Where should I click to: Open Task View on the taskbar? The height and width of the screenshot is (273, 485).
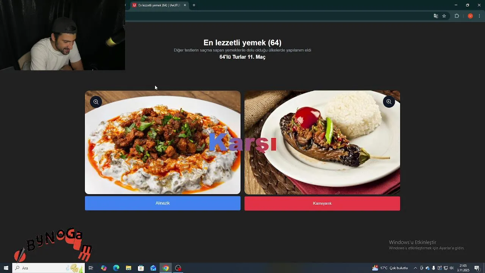click(x=91, y=268)
